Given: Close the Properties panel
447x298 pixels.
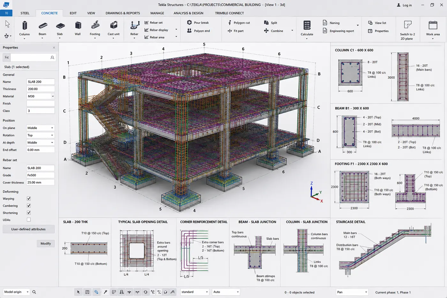Looking at the screenshot, I should tap(54, 48).
